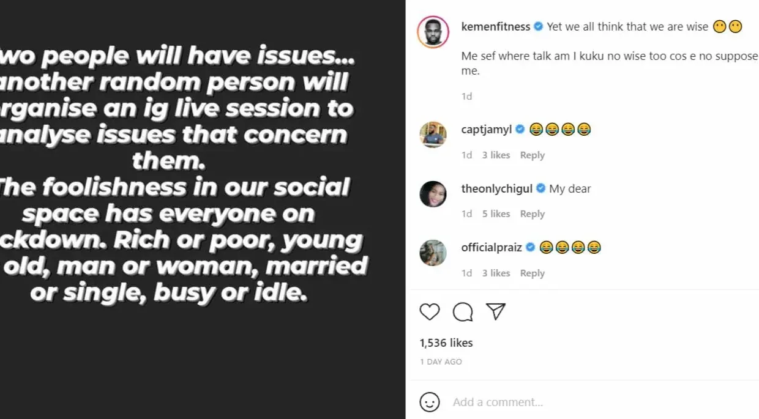759x419 pixels.
Task: Open kemenfitness username link
Action: [x=496, y=26]
